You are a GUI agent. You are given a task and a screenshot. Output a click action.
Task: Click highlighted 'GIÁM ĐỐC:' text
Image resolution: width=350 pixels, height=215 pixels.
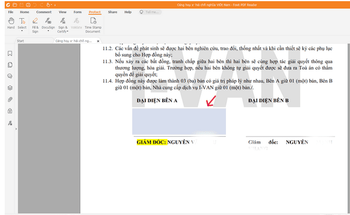[152, 142]
